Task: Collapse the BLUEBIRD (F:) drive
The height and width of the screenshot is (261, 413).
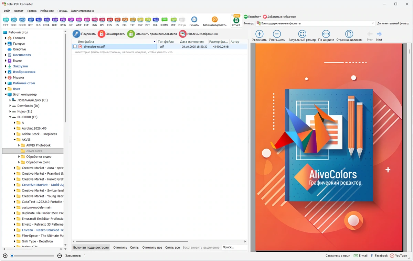Action: pyautogui.click(x=10, y=117)
